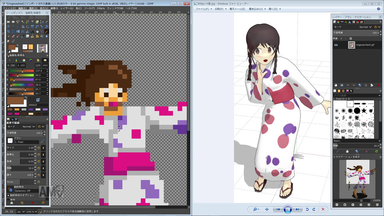Delete layer with red X icon
The height and width of the screenshot is (216, 384).
coord(378,85)
